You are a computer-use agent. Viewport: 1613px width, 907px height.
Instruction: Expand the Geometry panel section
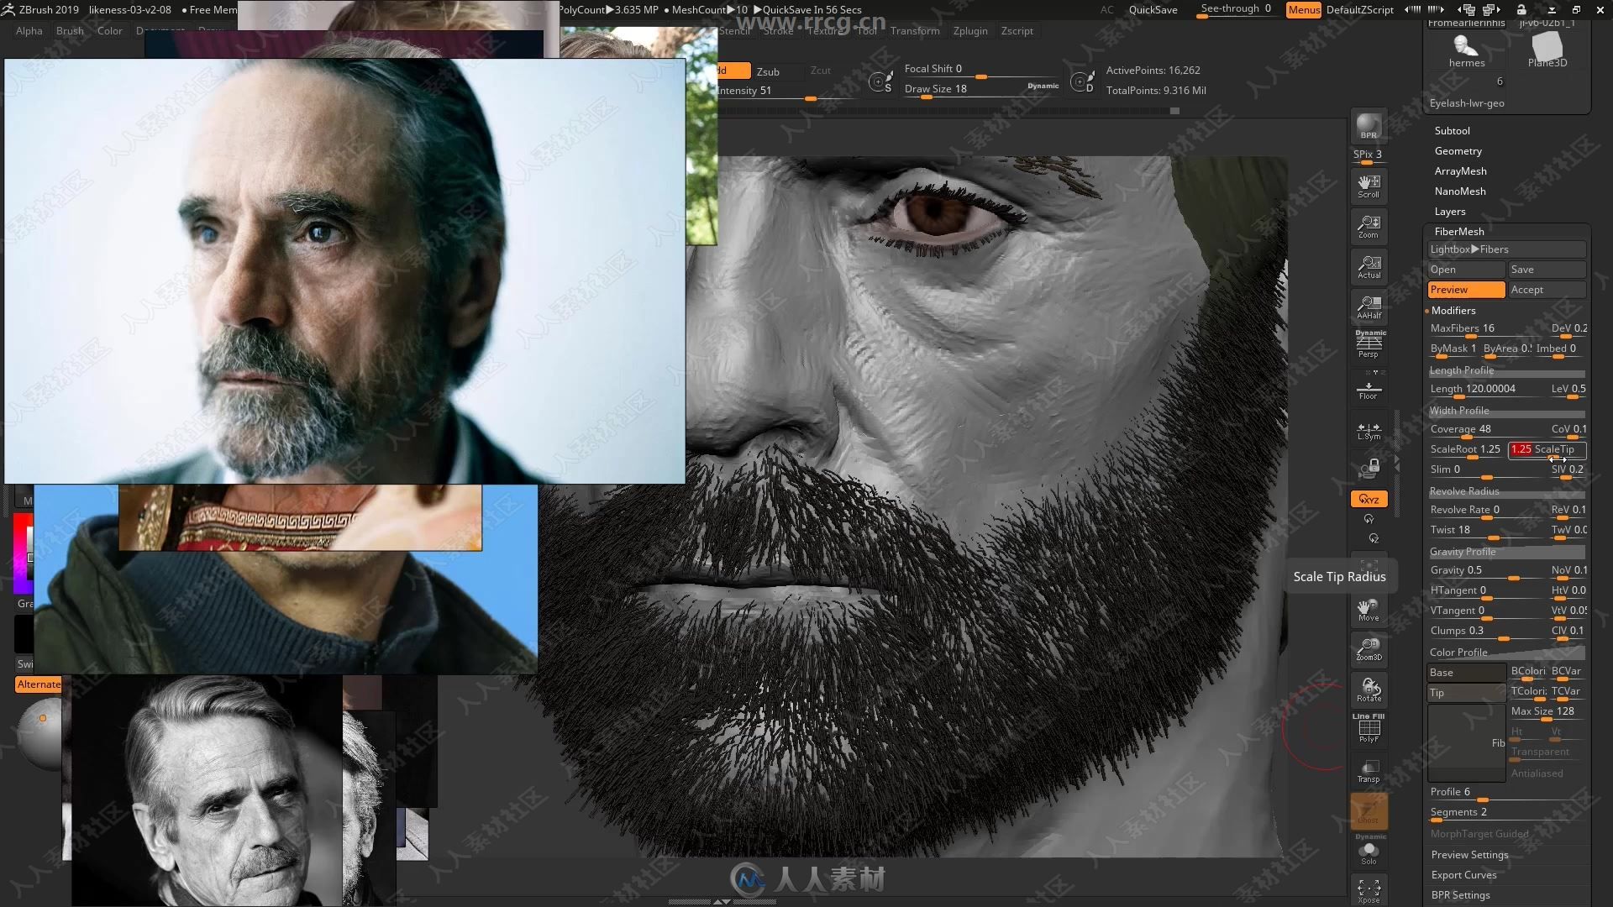(1456, 150)
